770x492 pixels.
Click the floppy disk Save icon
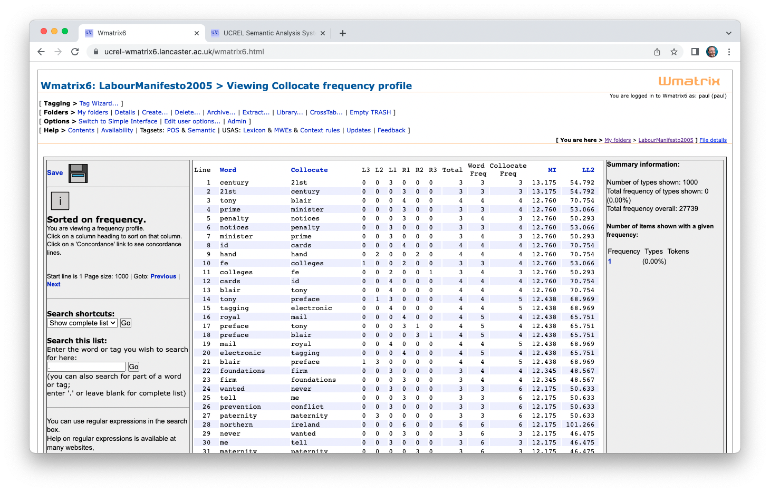pyautogui.click(x=78, y=173)
